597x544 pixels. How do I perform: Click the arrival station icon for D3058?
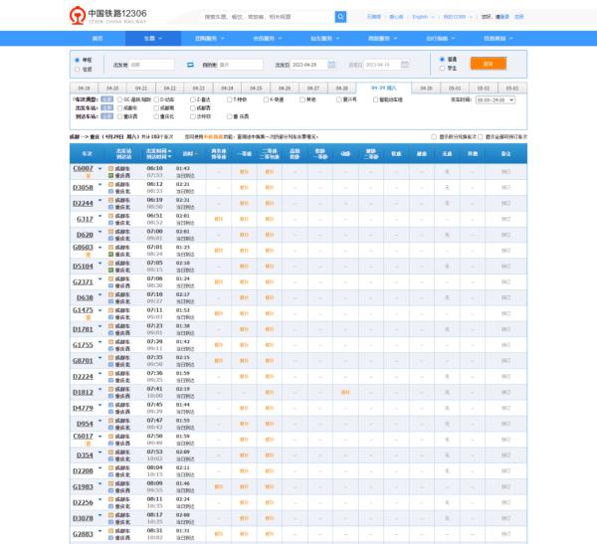point(112,190)
